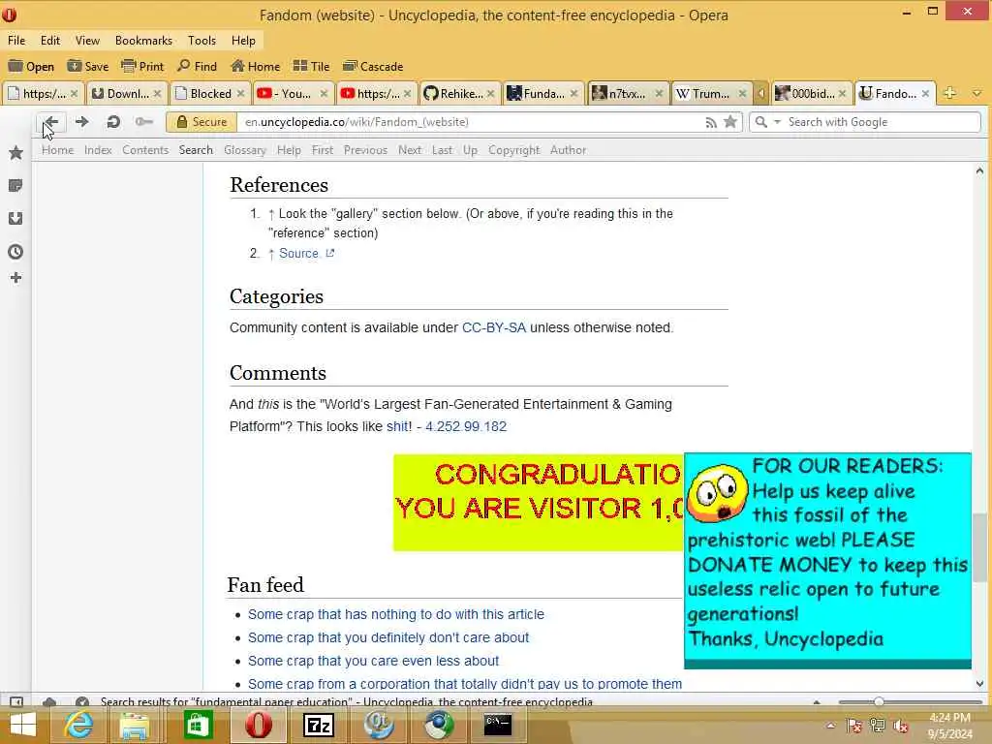This screenshot has width=992, height=744.
Task: Open the Bookmarks menu
Action: pyautogui.click(x=143, y=41)
